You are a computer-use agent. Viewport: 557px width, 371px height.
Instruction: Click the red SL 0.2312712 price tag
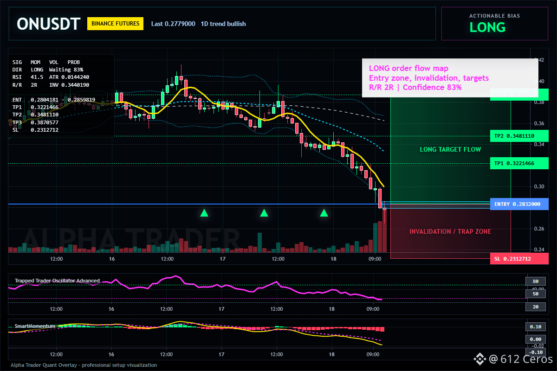click(519, 259)
